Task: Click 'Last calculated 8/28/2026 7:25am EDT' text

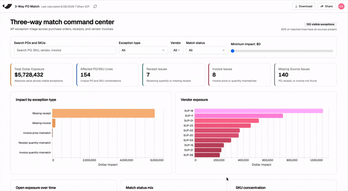Action: 66,7
